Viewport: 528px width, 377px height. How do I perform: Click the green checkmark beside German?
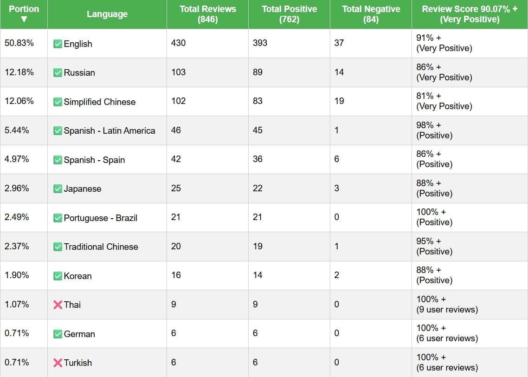tap(58, 334)
